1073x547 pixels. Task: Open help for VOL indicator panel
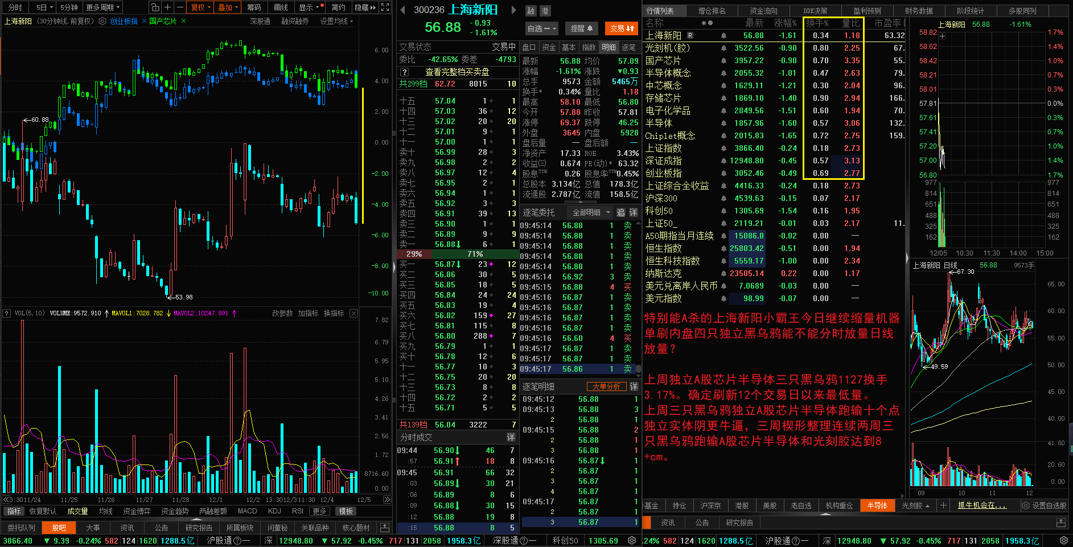pyautogui.click(x=7, y=314)
